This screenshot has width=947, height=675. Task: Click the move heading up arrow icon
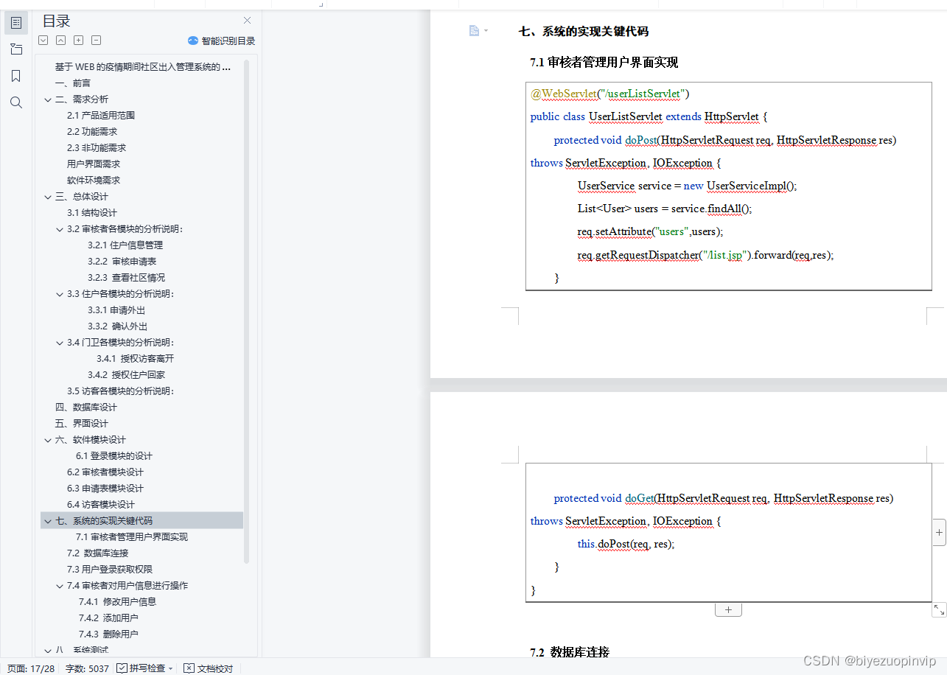(x=61, y=41)
